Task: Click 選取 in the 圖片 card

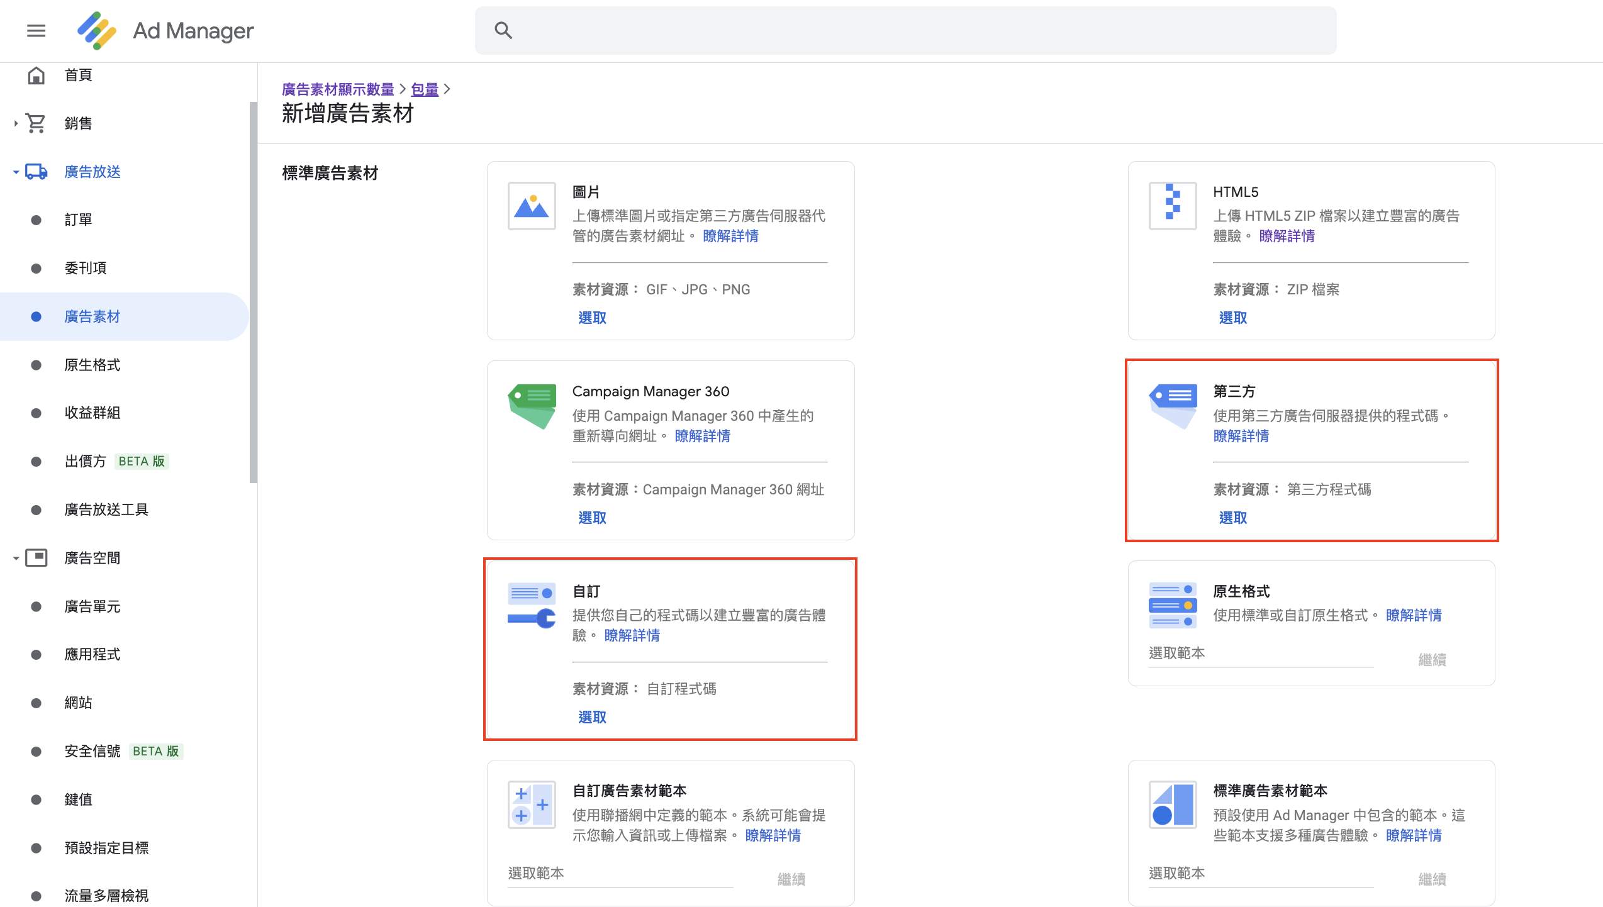Action: 592,318
